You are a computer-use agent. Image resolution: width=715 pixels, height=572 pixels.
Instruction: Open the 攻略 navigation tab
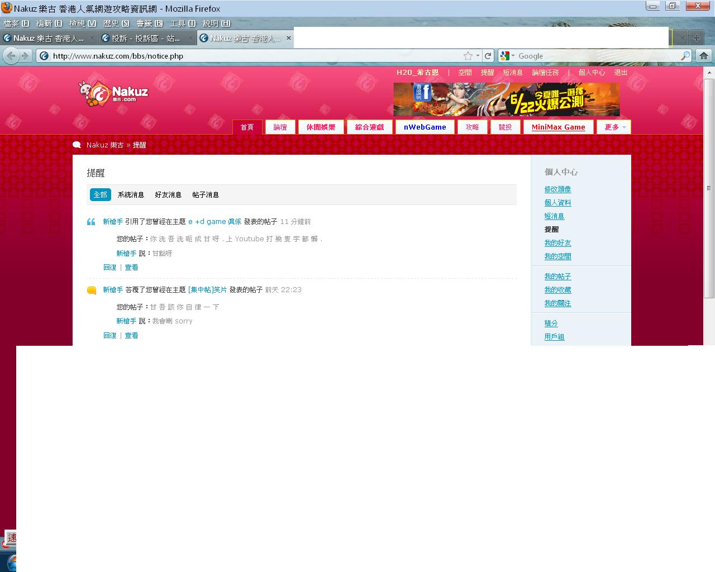pos(473,127)
